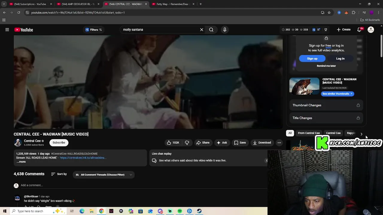Open Sort by comments menu

coord(59,174)
